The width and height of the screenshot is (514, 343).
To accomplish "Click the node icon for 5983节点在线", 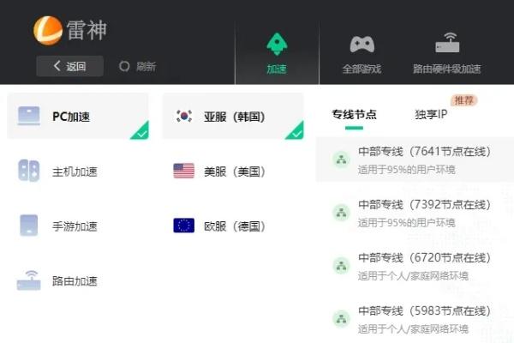I will click(341, 319).
